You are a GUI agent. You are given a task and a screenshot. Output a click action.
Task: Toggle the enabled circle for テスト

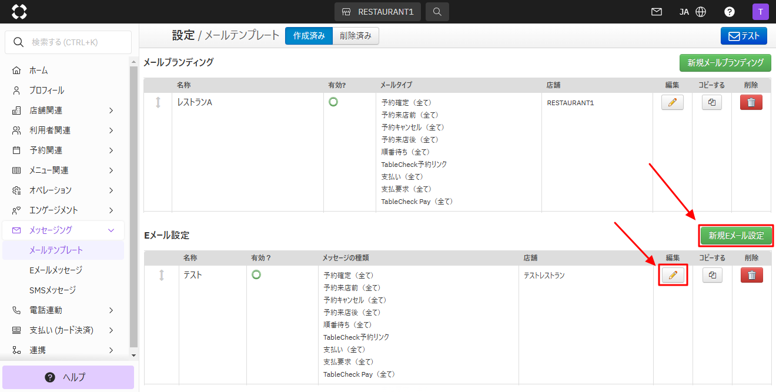tap(256, 274)
